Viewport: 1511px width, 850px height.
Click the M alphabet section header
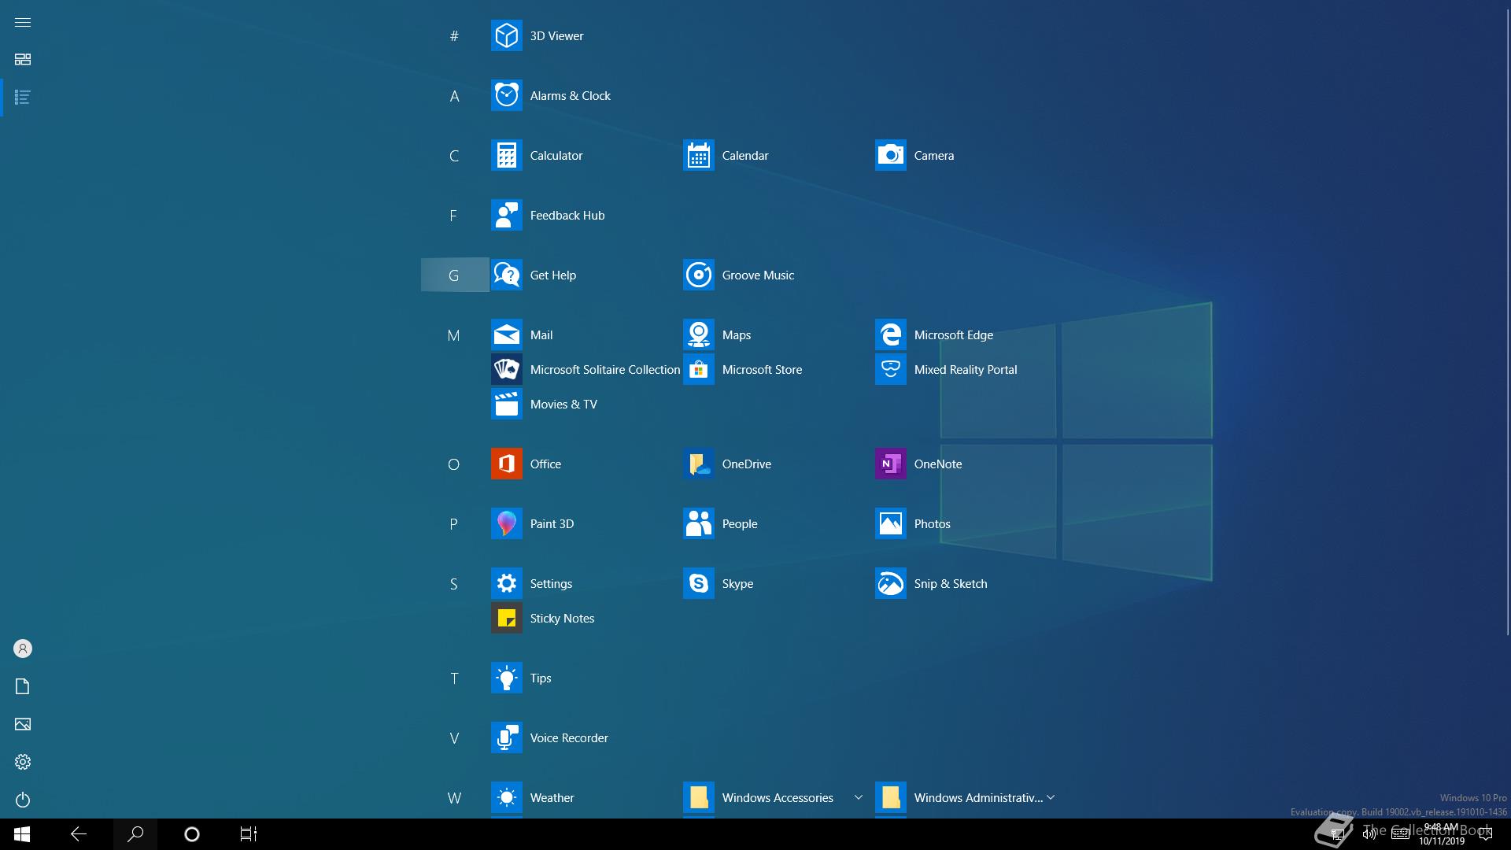[x=454, y=336]
